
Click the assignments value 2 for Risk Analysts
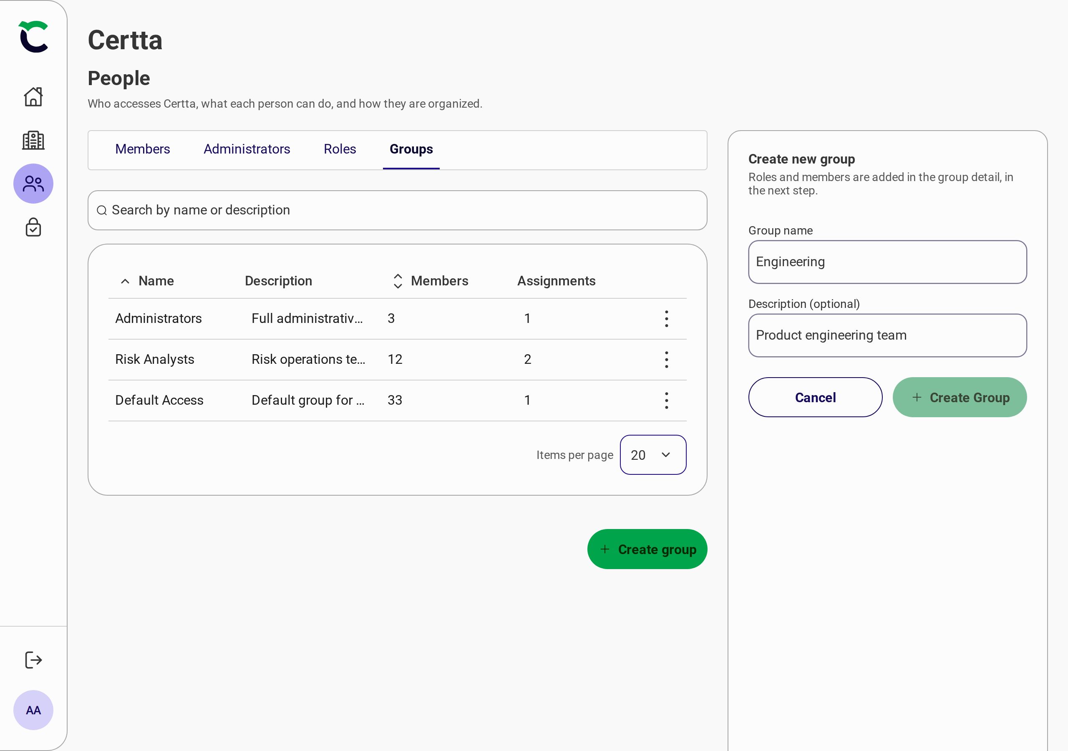coord(527,360)
